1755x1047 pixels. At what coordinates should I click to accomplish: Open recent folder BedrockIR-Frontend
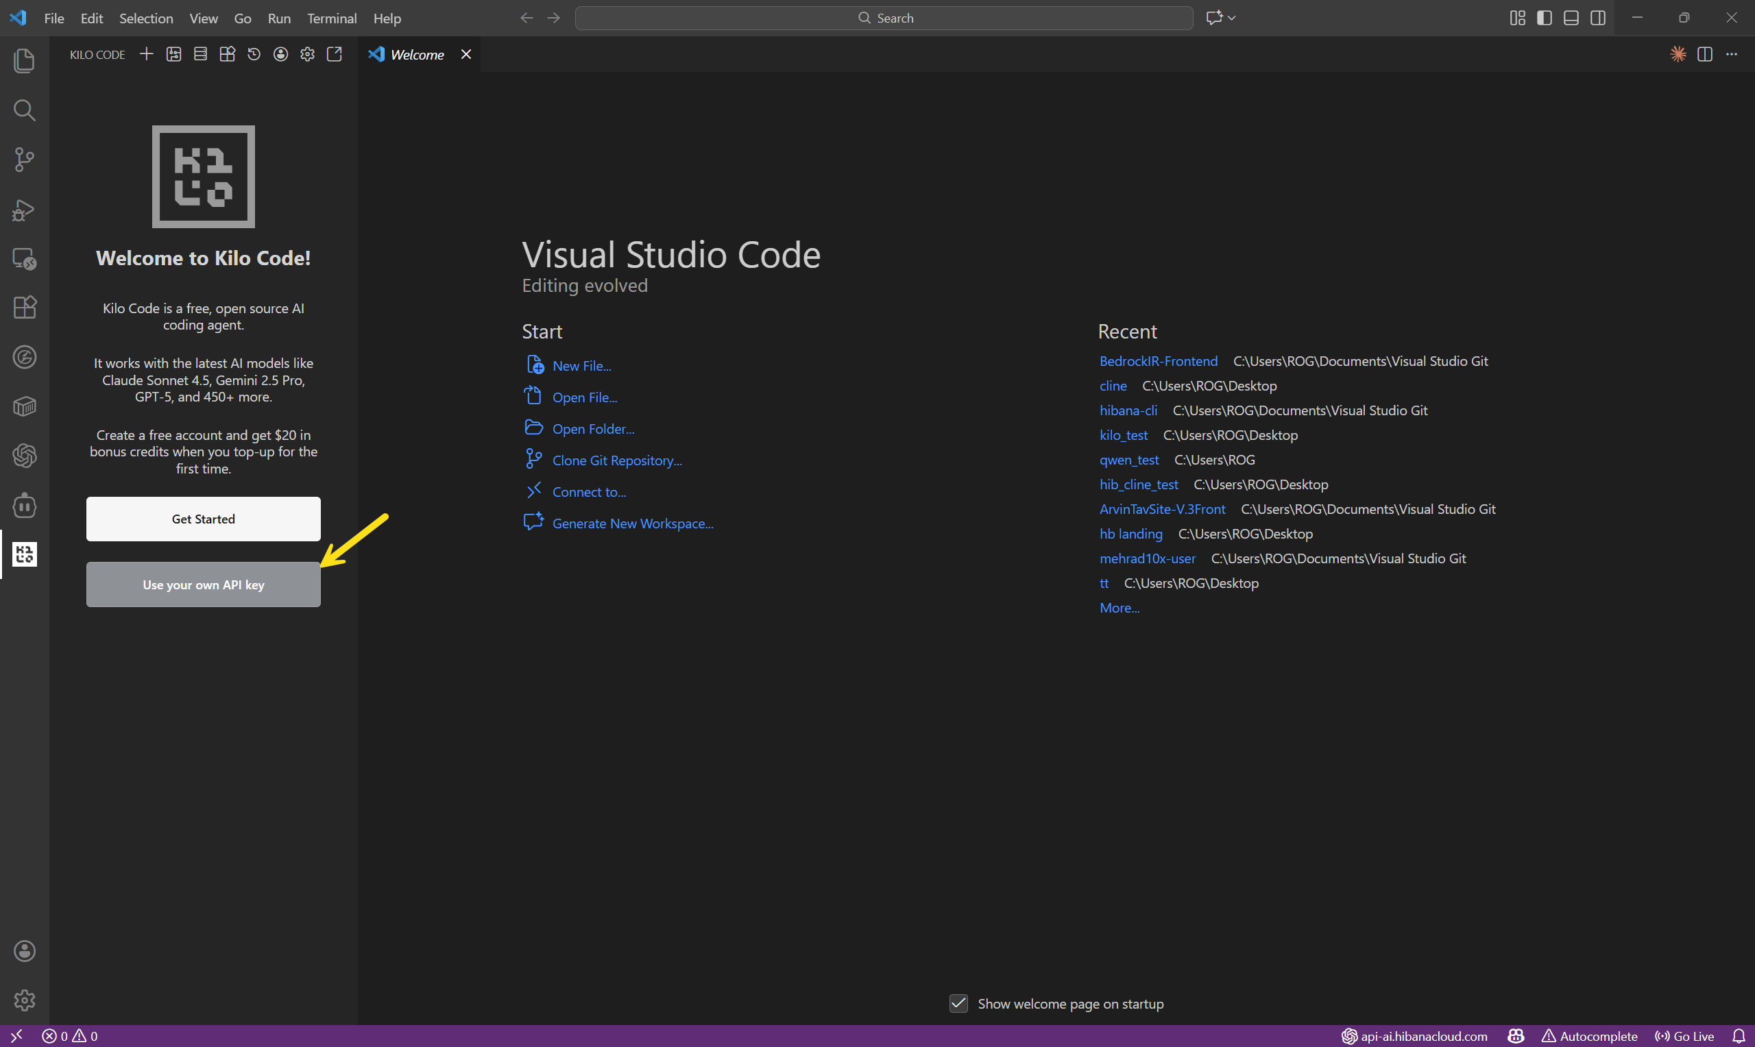[1159, 361]
